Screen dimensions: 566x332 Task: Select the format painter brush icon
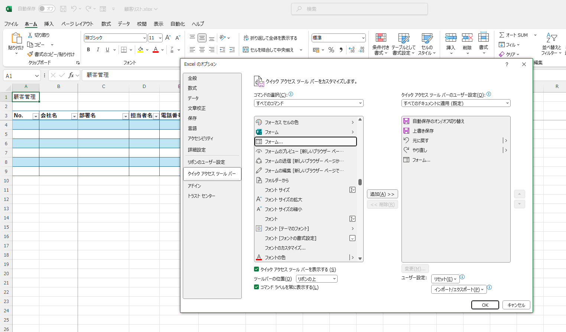tap(30, 54)
